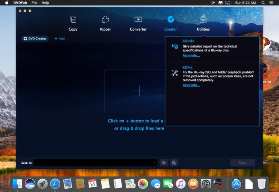The width and height of the screenshot is (279, 192).
Task: Open the Converter module
Action: coord(138,24)
